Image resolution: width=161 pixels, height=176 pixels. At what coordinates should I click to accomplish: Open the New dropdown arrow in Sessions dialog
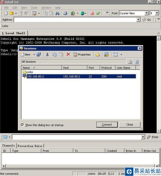coord(34,55)
